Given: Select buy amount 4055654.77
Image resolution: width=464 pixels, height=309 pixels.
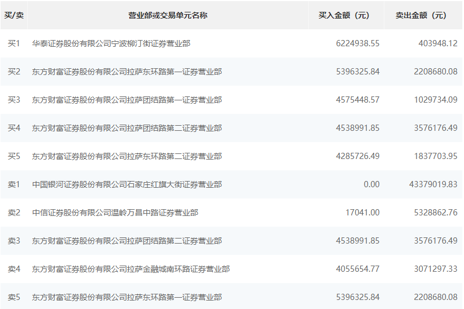Looking at the screenshot, I should 357,269.
